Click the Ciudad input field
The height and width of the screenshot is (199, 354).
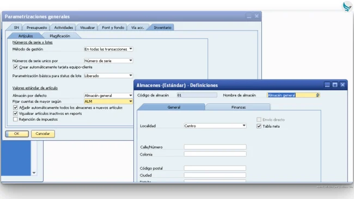(215, 175)
